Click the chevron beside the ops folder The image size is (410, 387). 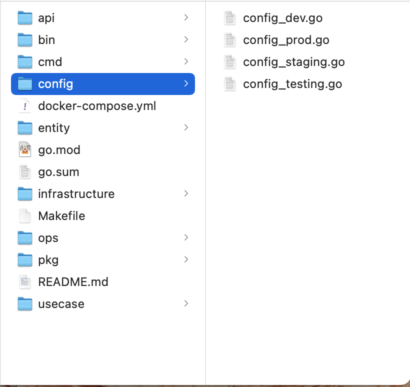point(186,237)
